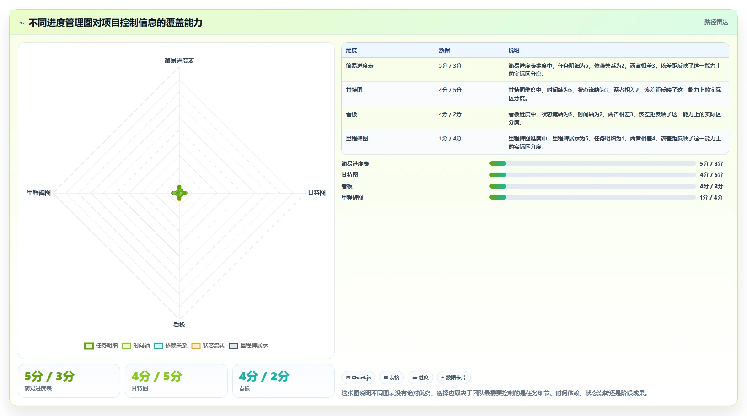Click the Chart.js tag chip

pyautogui.click(x=358, y=378)
